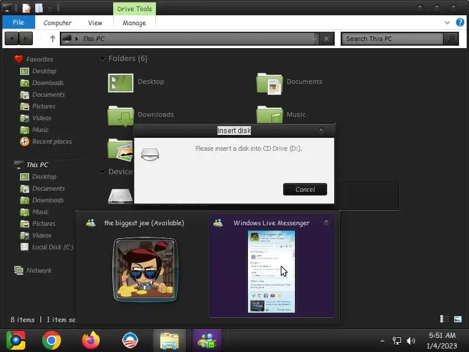469x352 pixels.
Task: Open Videos under This PC
Action: [x=42, y=235]
